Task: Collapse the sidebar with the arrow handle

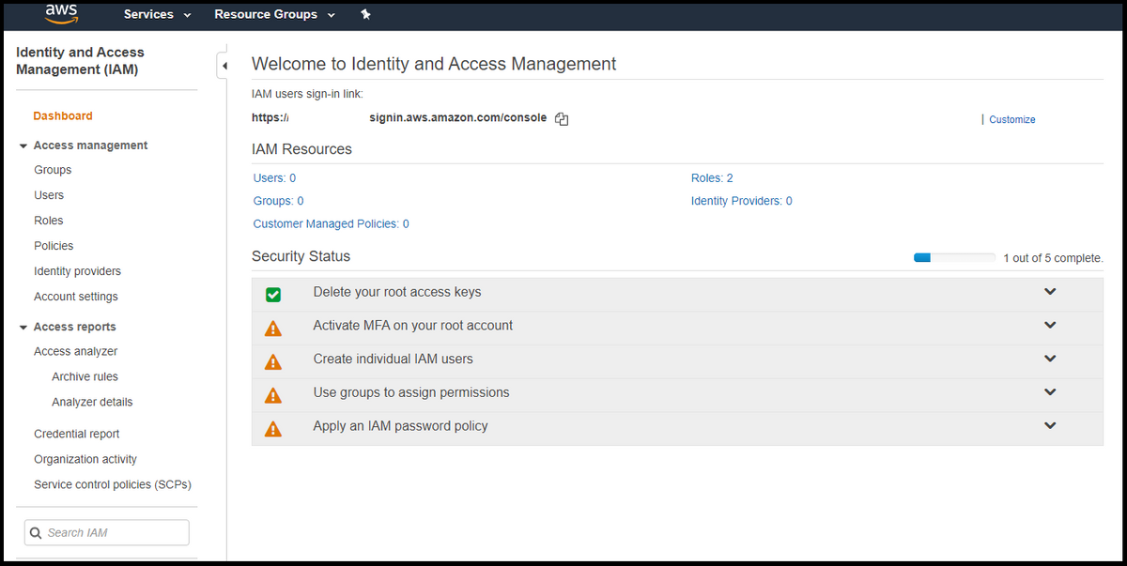Action: coord(224,66)
